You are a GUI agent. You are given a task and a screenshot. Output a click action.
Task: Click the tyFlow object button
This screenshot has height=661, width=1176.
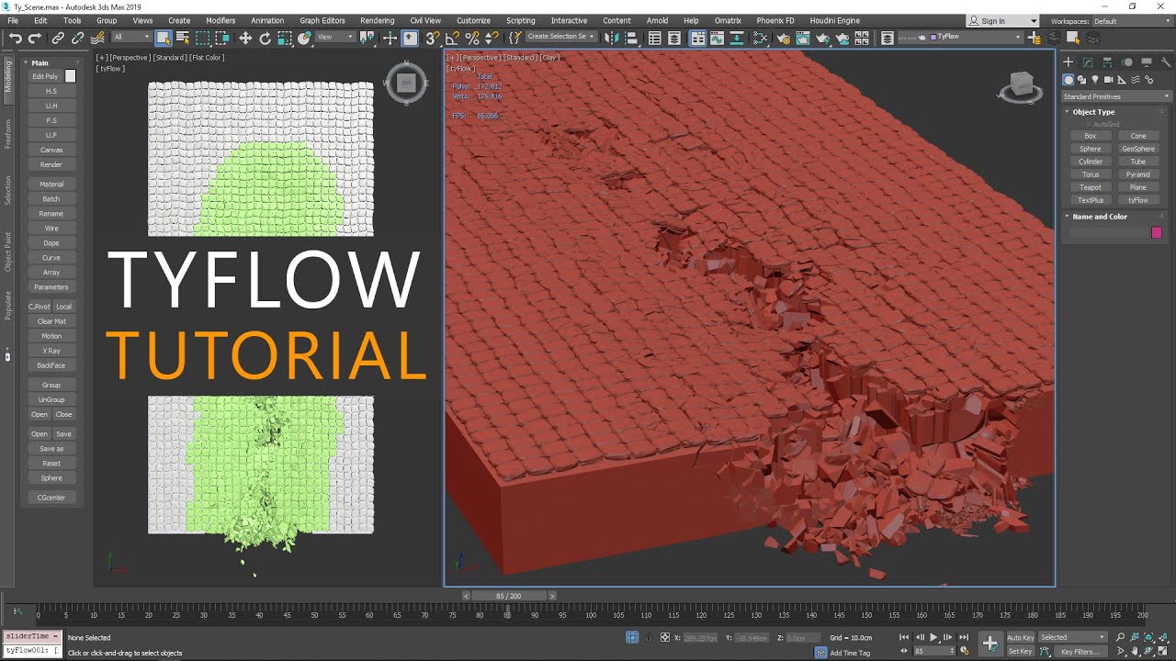1138,200
